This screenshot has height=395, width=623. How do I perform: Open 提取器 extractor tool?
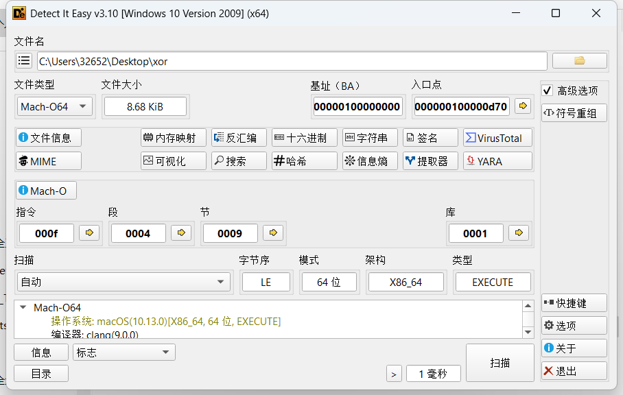click(x=430, y=161)
